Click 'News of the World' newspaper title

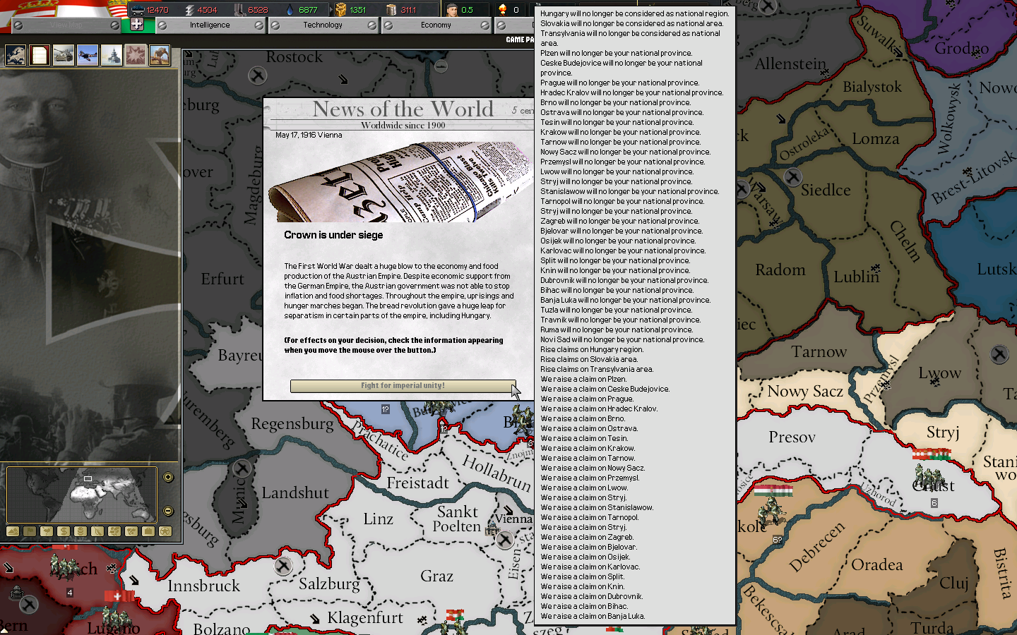click(x=403, y=109)
